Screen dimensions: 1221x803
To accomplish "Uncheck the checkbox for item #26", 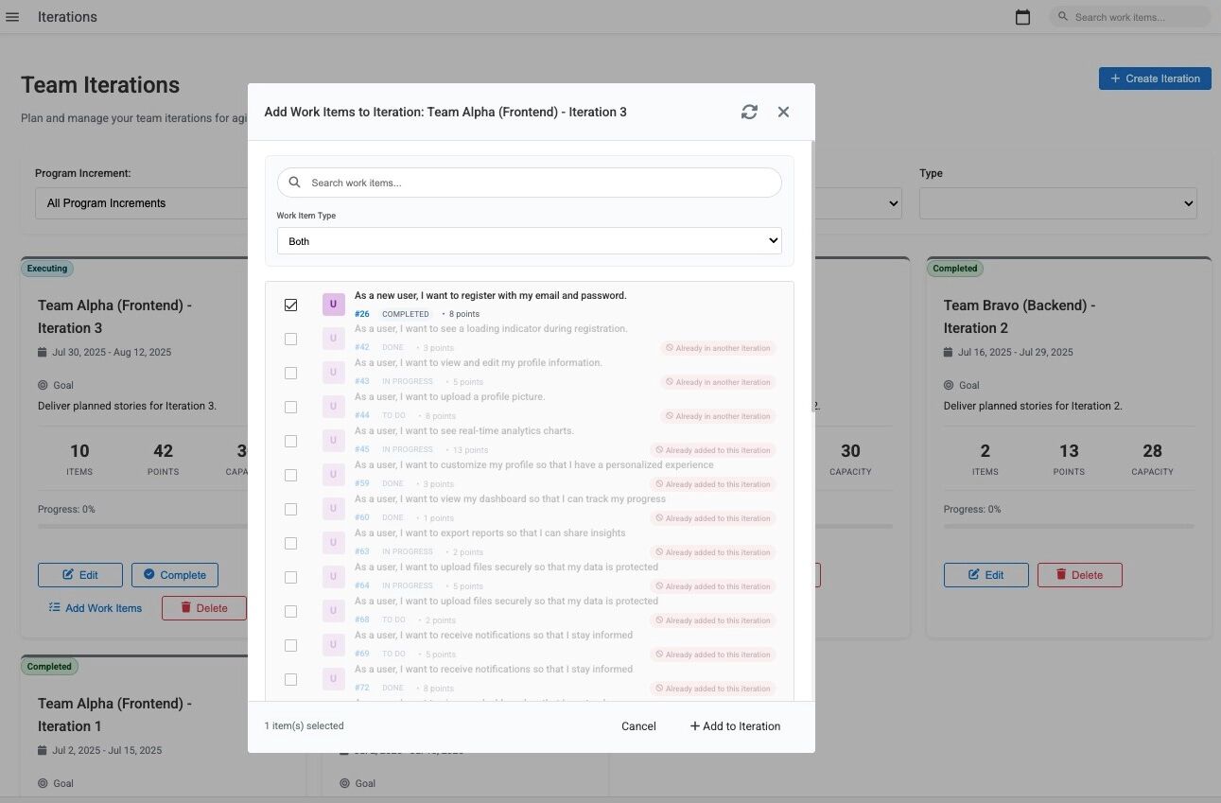I will (290, 305).
